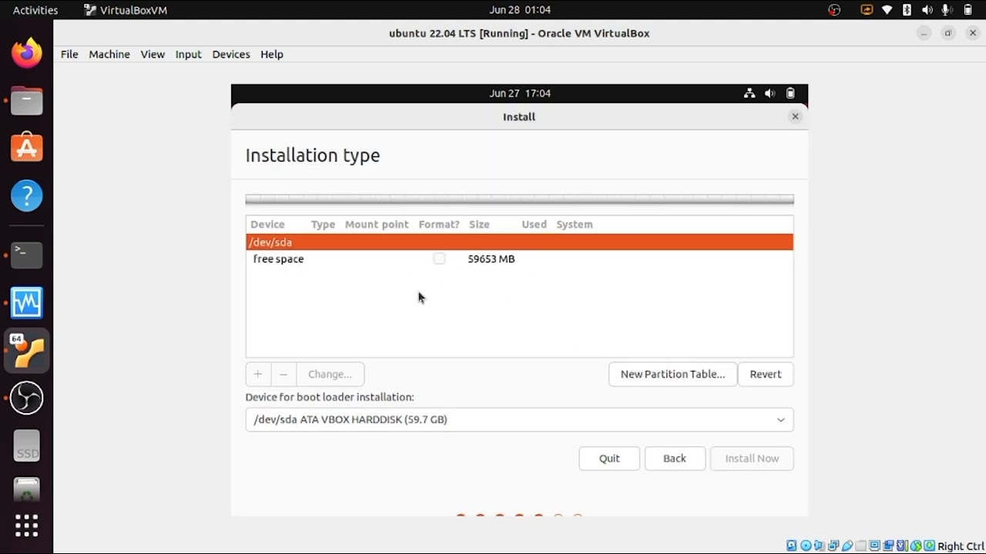Image resolution: width=986 pixels, height=554 pixels.
Task: Open the View menu
Action: click(153, 54)
